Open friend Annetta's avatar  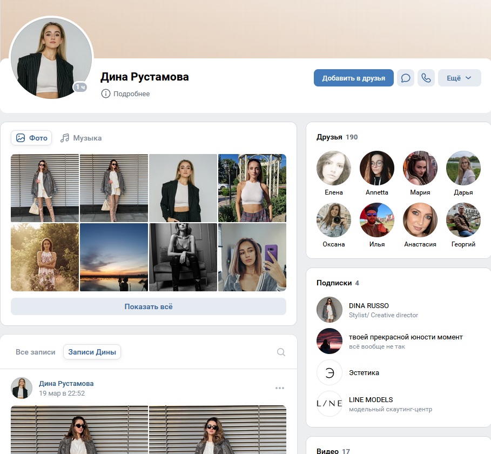pos(376,168)
